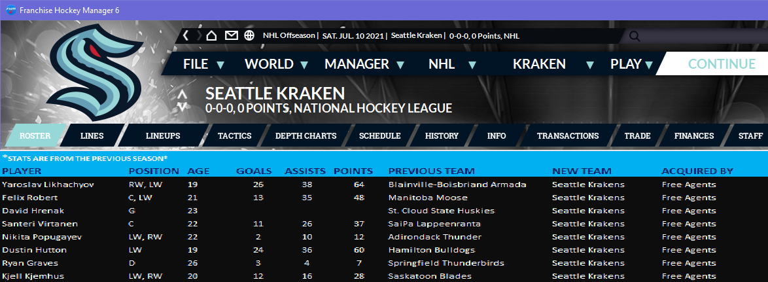Select player Nikita Popugayev
The image size is (768, 282).
click(42, 237)
